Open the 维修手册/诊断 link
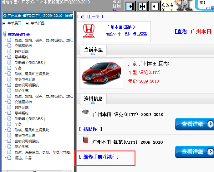Screen dimensions: 214x172 (x=99, y=157)
